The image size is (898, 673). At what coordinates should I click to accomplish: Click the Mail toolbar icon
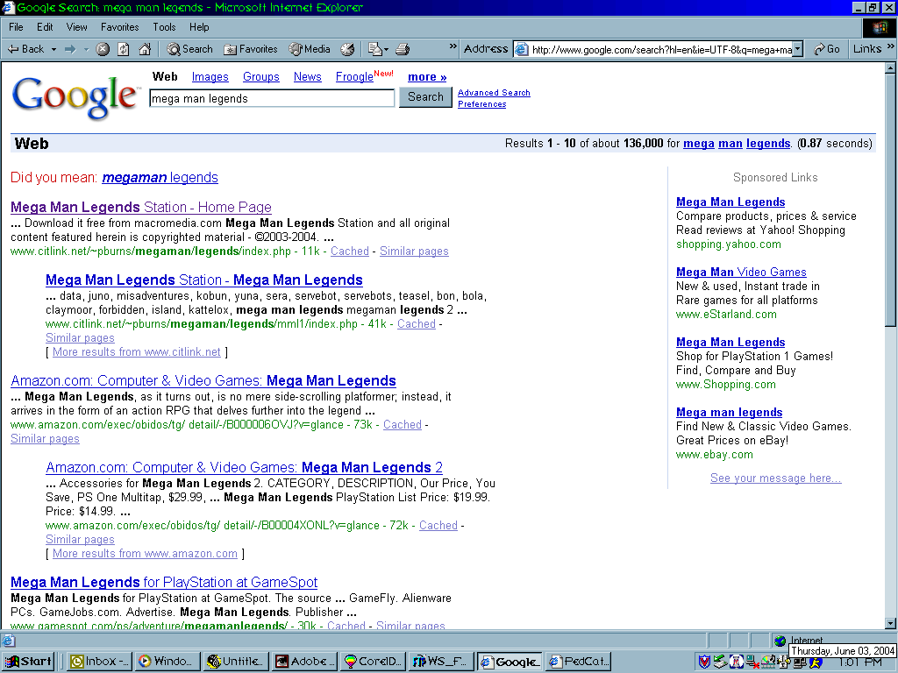[374, 49]
